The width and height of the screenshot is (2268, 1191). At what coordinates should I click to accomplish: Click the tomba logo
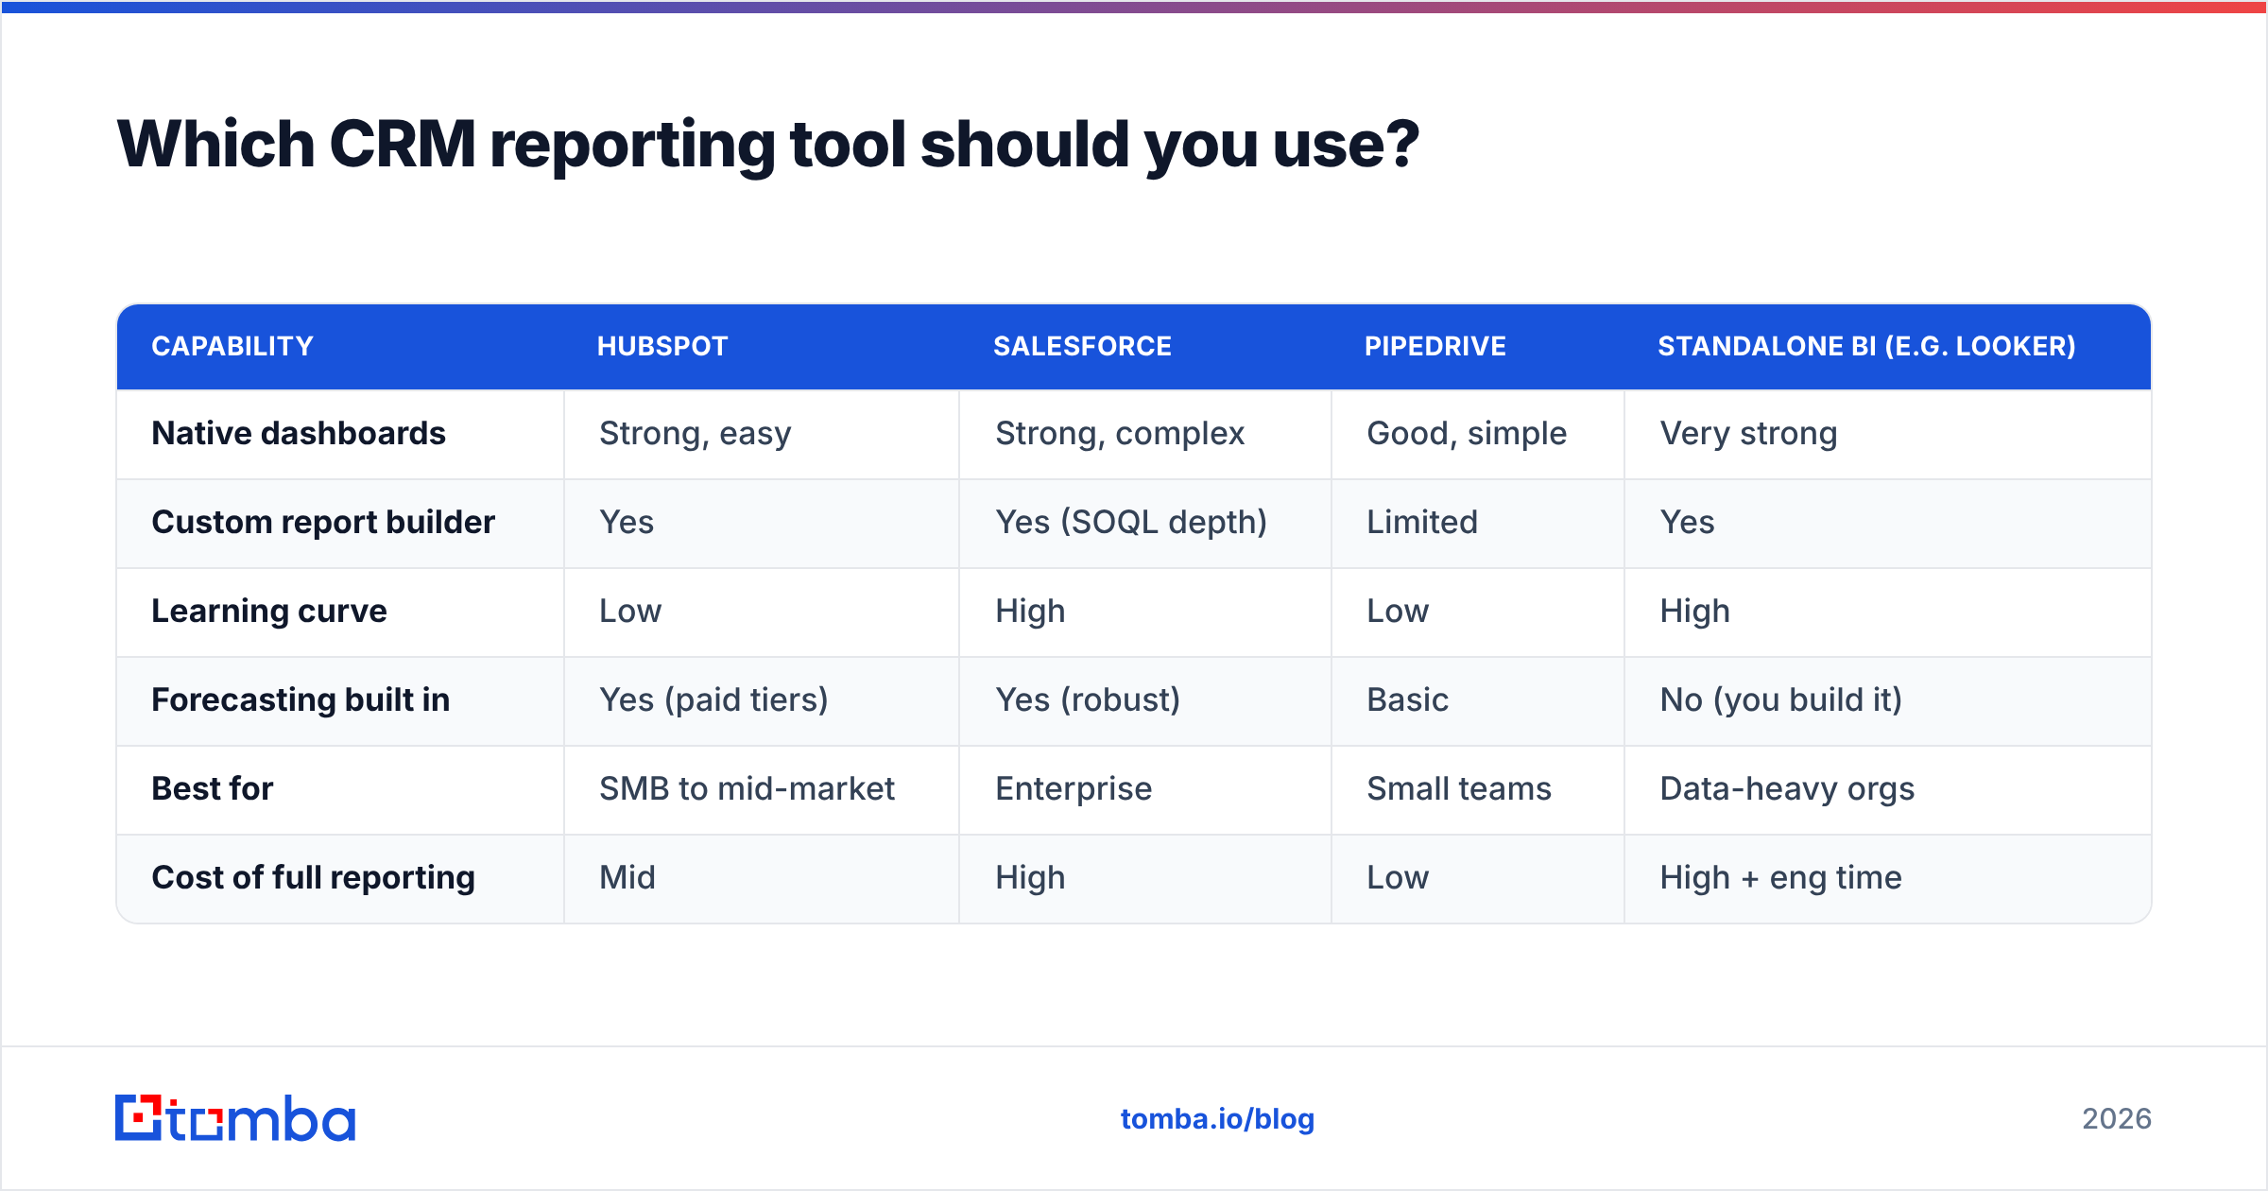tap(235, 1118)
